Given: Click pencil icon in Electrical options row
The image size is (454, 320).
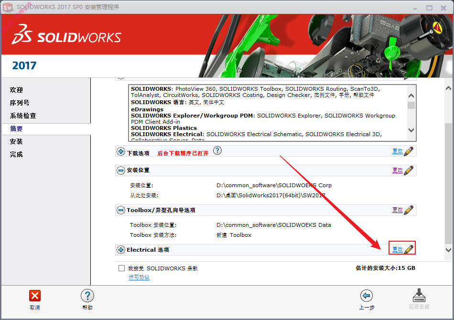Looking at the screenshot, I should (409, 249).
